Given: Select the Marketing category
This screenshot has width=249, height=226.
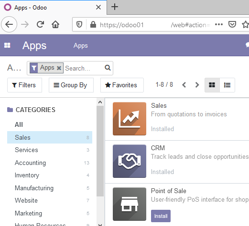Looking at the screenshot, I should pos(50,213).
